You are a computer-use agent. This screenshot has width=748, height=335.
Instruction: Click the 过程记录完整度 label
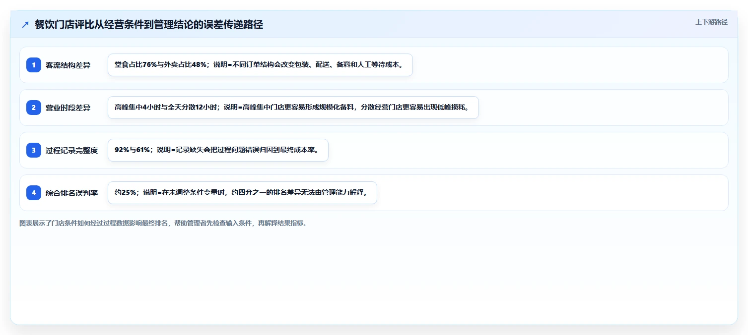[72, 150]
